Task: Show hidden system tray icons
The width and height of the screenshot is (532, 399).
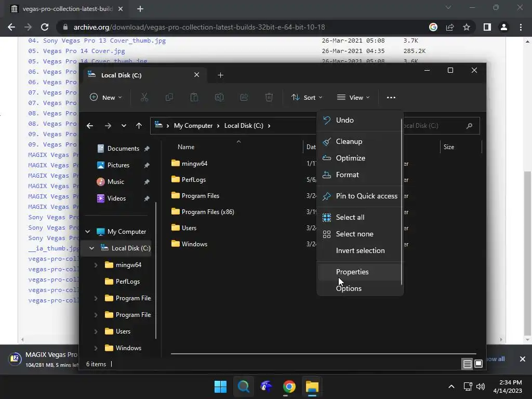Action: click(x=451, y=387)
